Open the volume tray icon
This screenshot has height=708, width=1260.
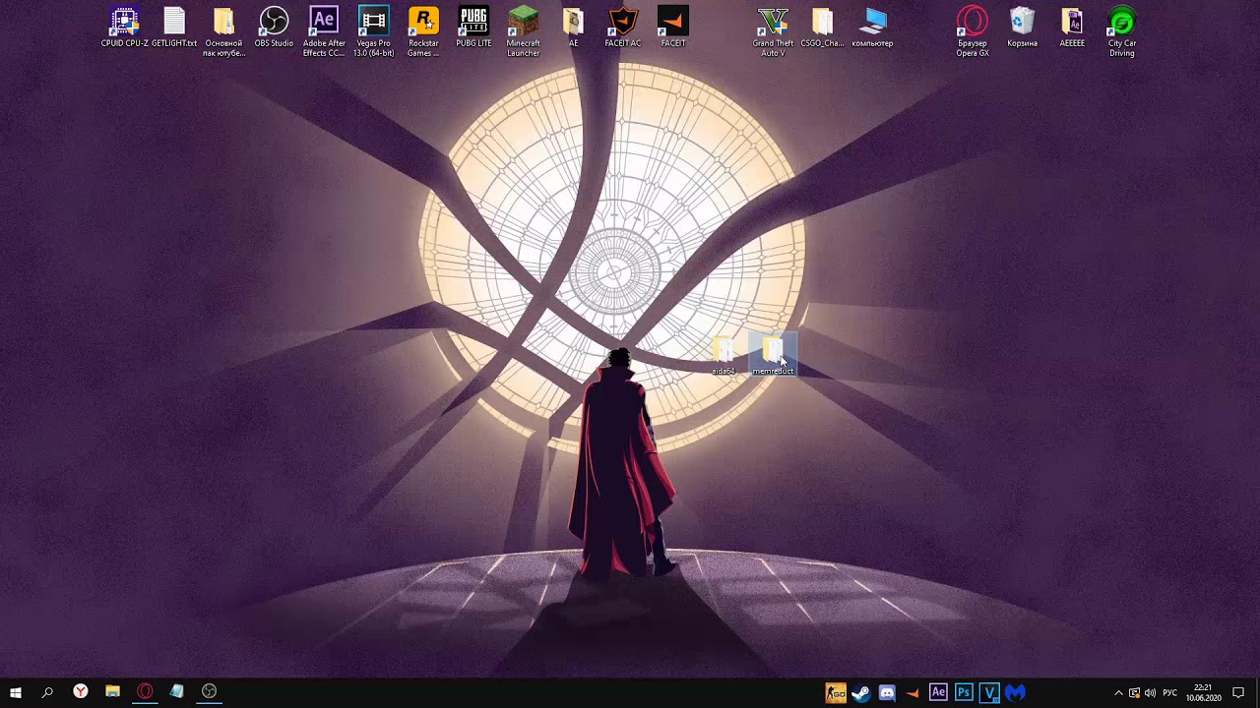(1150, 692)
